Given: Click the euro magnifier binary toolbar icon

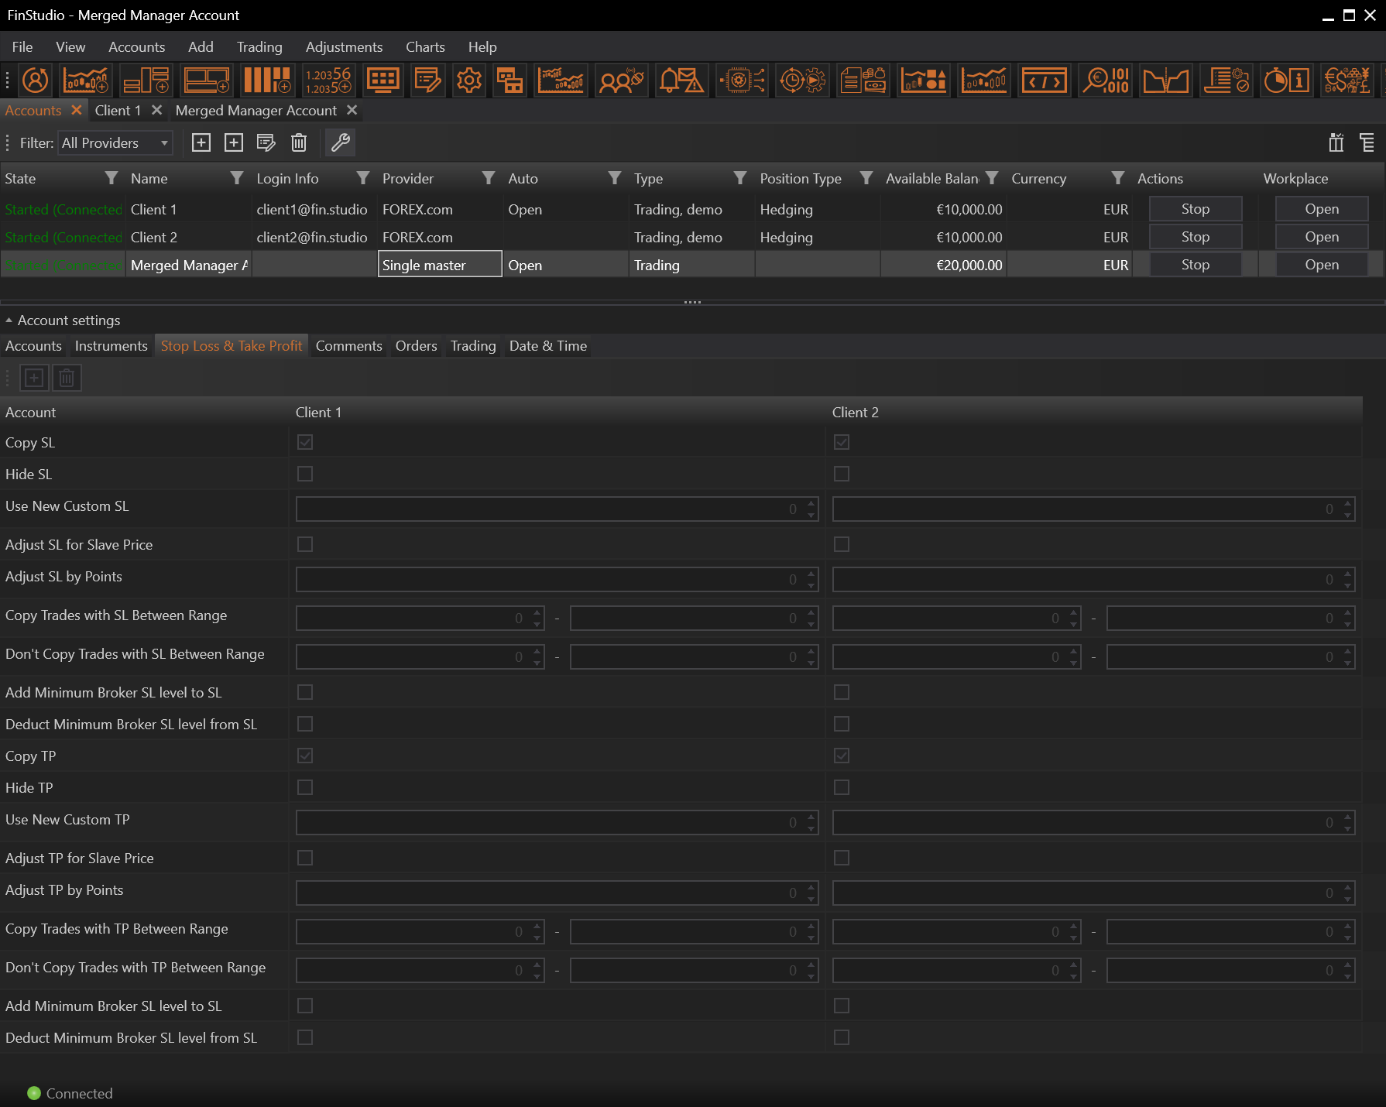Looking at the screenshot, I should (x=1105, y=81).
